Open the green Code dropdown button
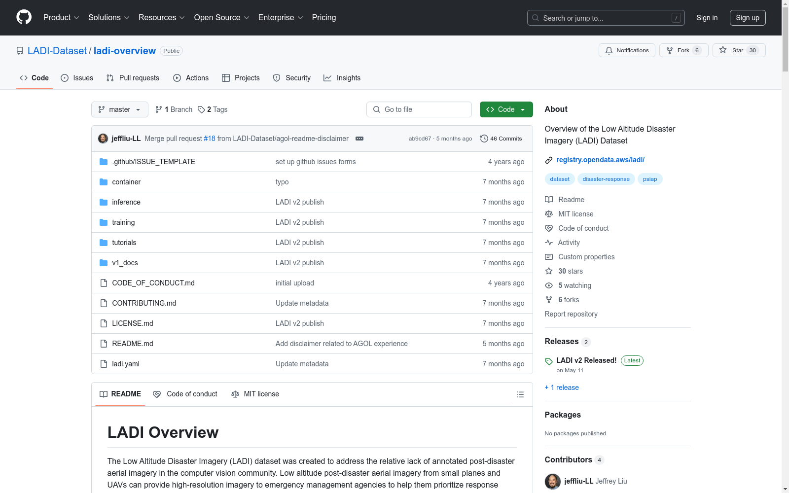 pyautogui.click(x=506, y=109)
